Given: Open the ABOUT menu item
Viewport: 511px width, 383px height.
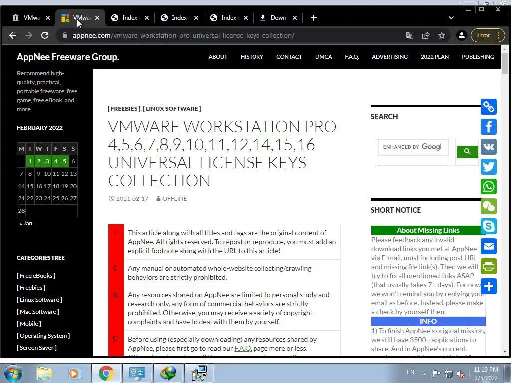Looking at the screenshot, I should click(x=218, y=57).
